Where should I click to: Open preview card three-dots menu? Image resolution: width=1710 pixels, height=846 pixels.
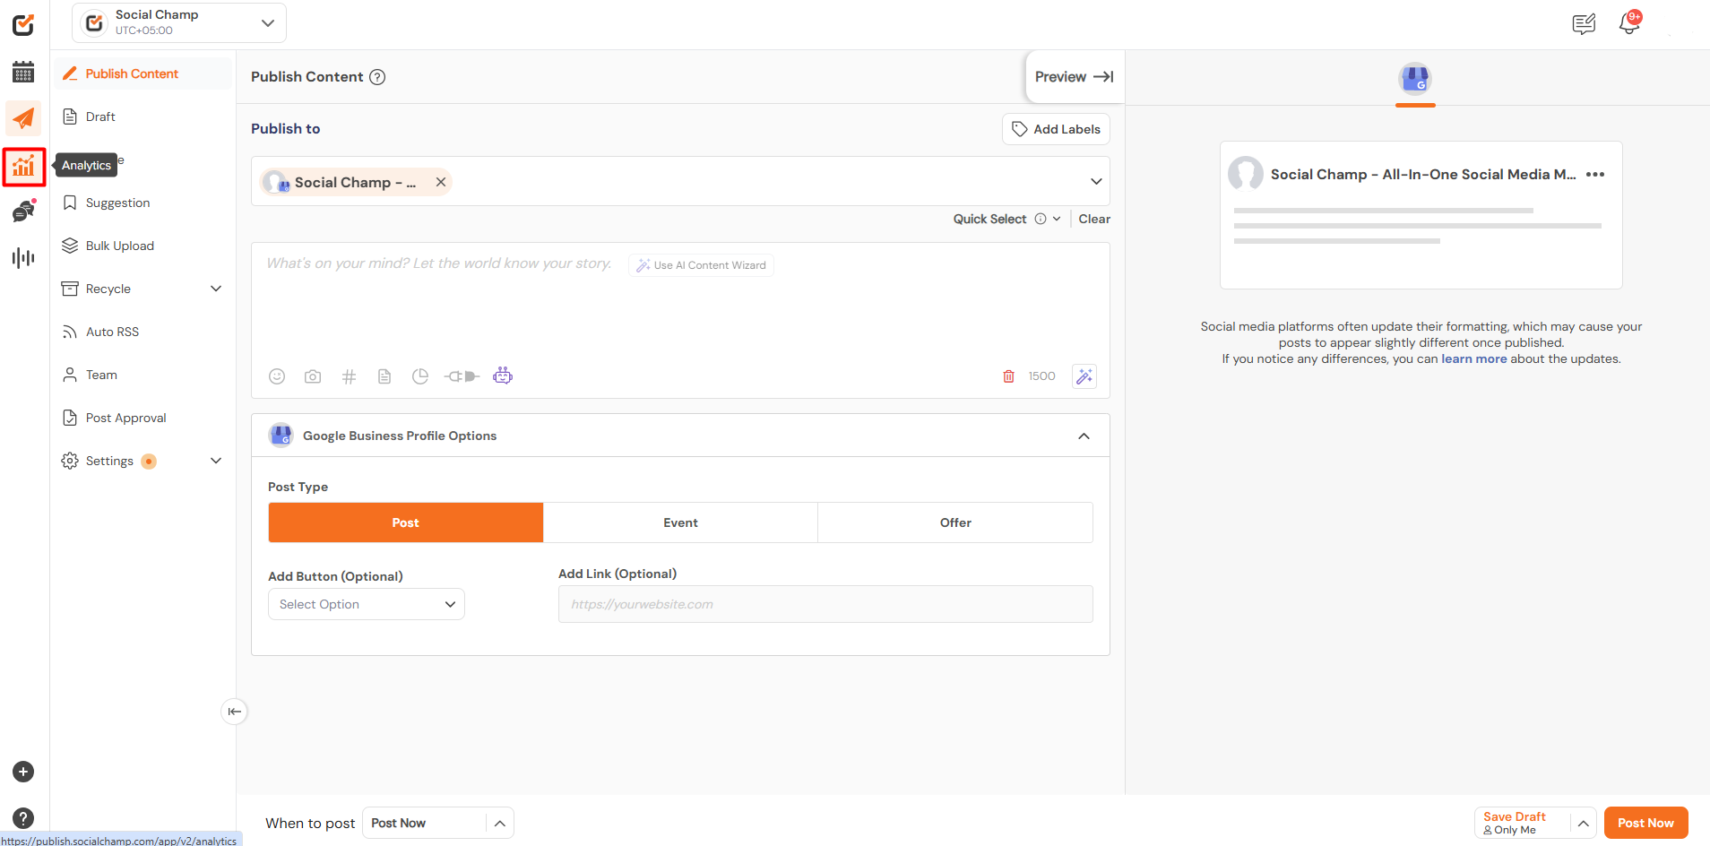(1595, 175)
